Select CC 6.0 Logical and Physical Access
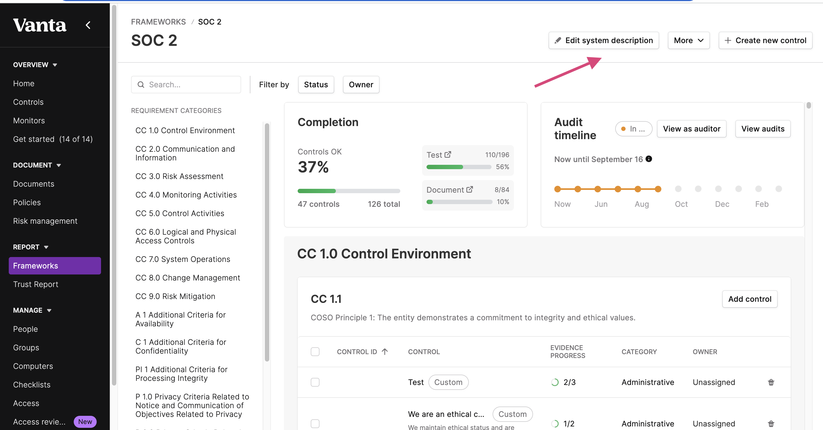The height and width of the screenshot is (430, 823). pyautogui.click(x=186, y=236)
